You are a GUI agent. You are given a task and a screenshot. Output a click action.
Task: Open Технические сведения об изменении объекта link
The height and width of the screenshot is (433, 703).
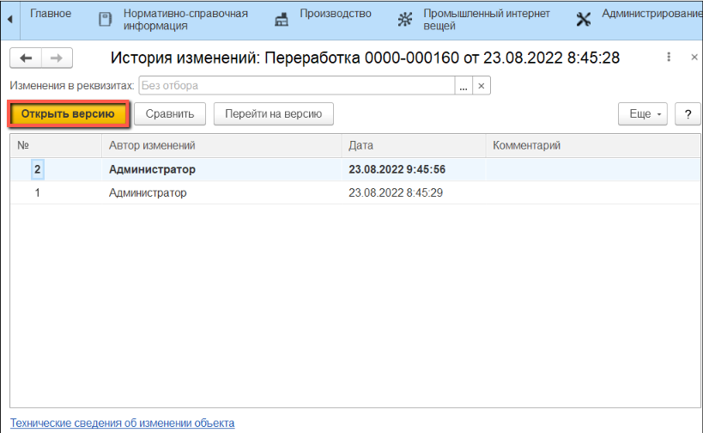pyautogui.click(x=122, y=423)
